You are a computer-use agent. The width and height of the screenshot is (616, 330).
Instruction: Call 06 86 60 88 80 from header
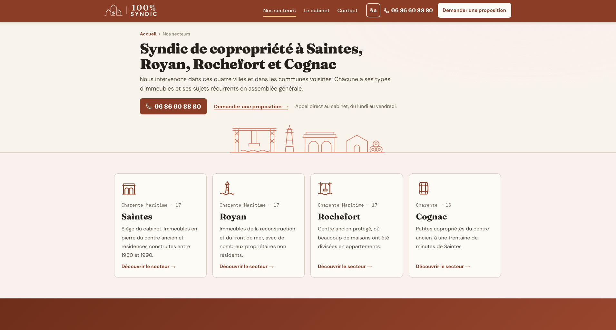point(408,10)
